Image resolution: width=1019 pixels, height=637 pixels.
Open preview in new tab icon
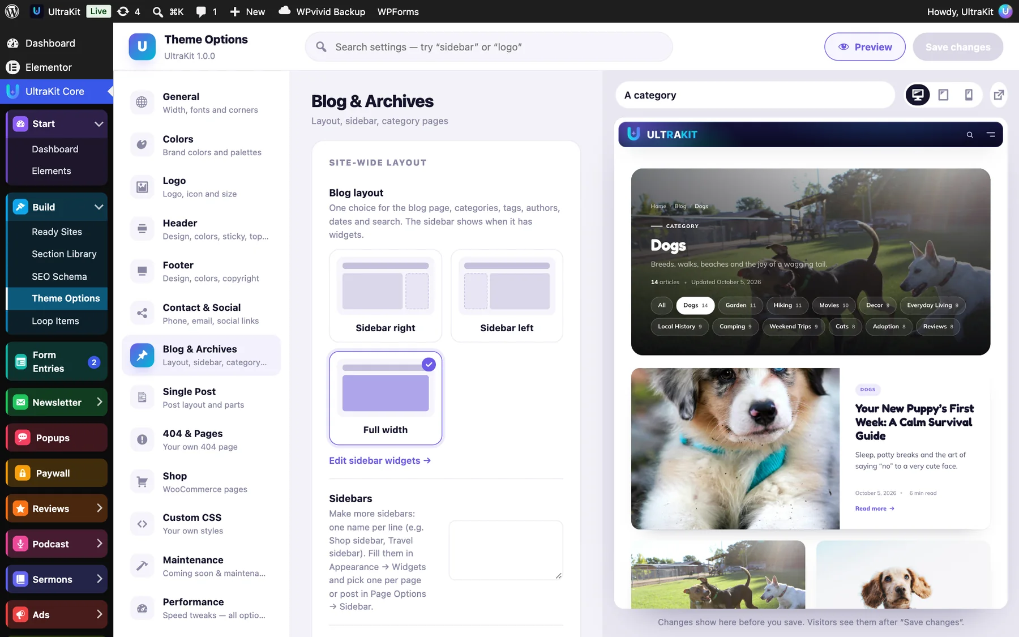(x=999, y=95)
